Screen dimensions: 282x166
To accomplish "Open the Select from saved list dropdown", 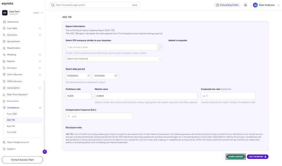I will (114, 59).
